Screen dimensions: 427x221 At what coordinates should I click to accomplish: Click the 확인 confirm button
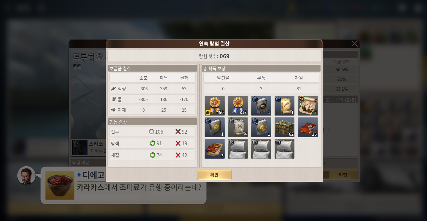(x=214, y=175)
